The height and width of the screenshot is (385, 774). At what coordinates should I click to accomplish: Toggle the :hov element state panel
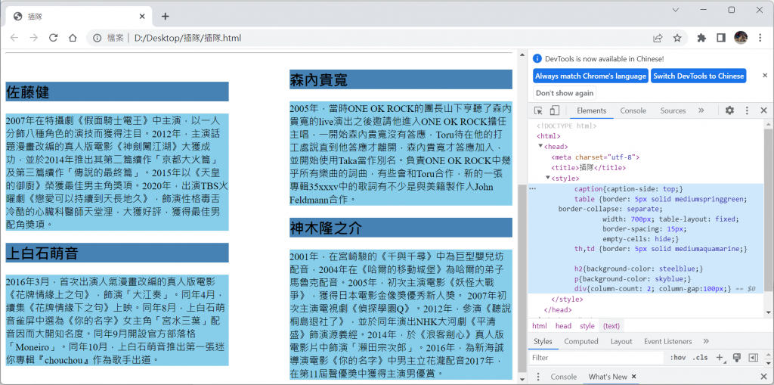tap(678, 358)
